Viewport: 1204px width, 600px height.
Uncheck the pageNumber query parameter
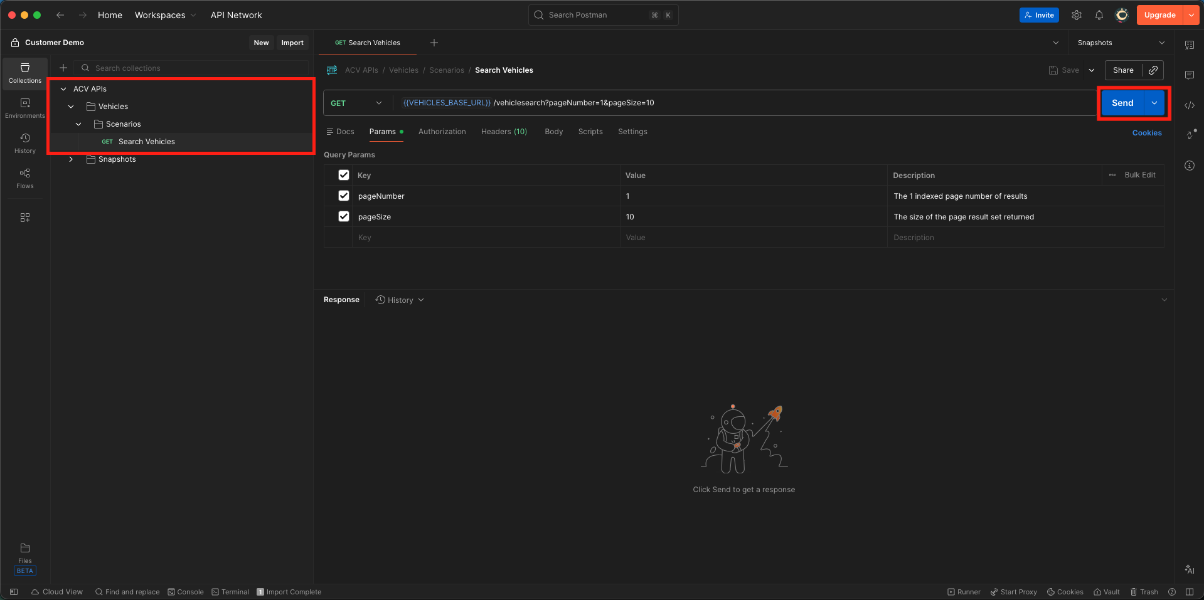[x=344, y=196]
